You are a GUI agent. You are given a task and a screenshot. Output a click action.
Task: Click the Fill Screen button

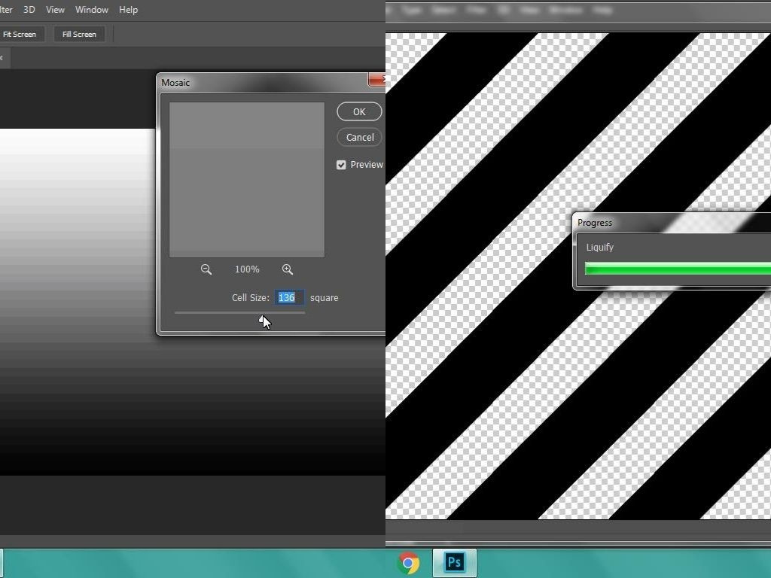click(78, 34)
